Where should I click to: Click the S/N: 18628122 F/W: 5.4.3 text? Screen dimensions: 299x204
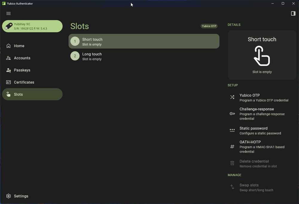pyautogui.click(x=30, y=29)
